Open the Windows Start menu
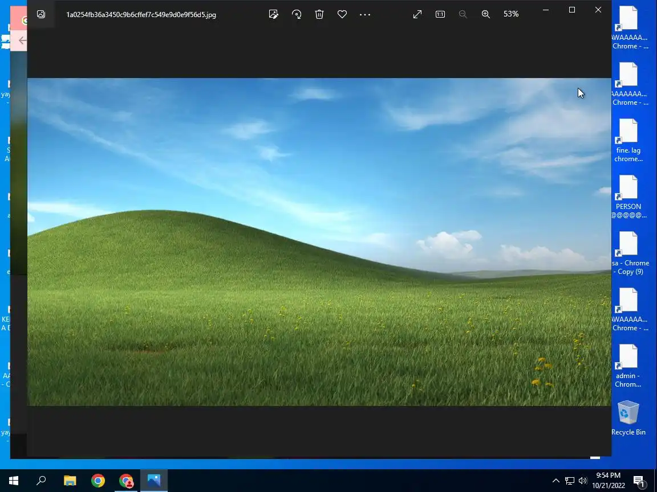The image size is (657, 492). 14,481
